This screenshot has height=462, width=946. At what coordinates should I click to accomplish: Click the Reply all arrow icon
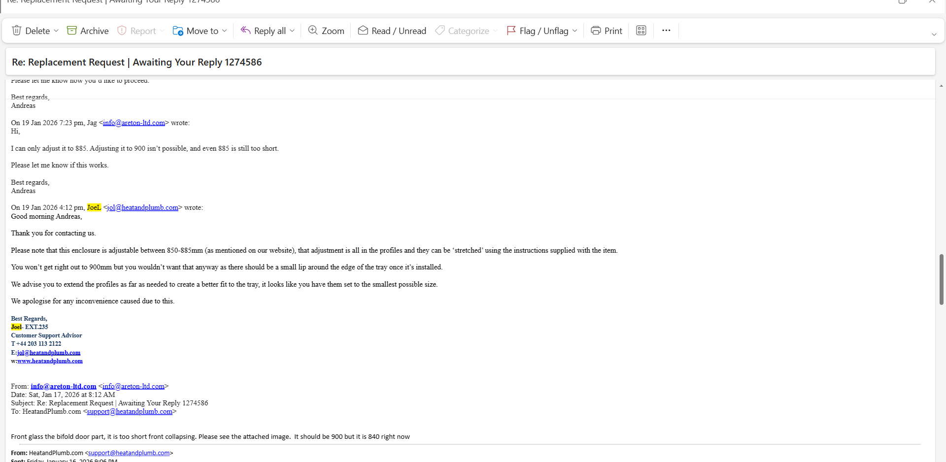tap(245, 31)
